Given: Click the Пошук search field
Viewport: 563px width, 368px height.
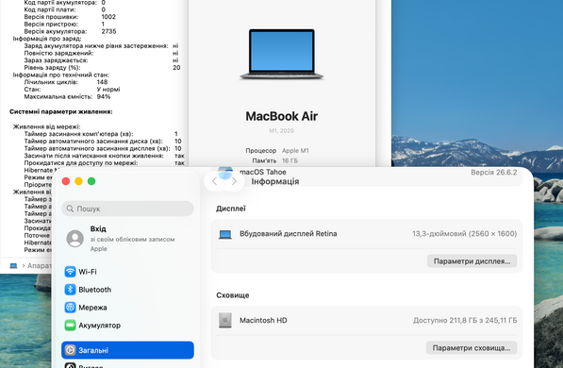Looking at the screenshot, I should [127, 209].
